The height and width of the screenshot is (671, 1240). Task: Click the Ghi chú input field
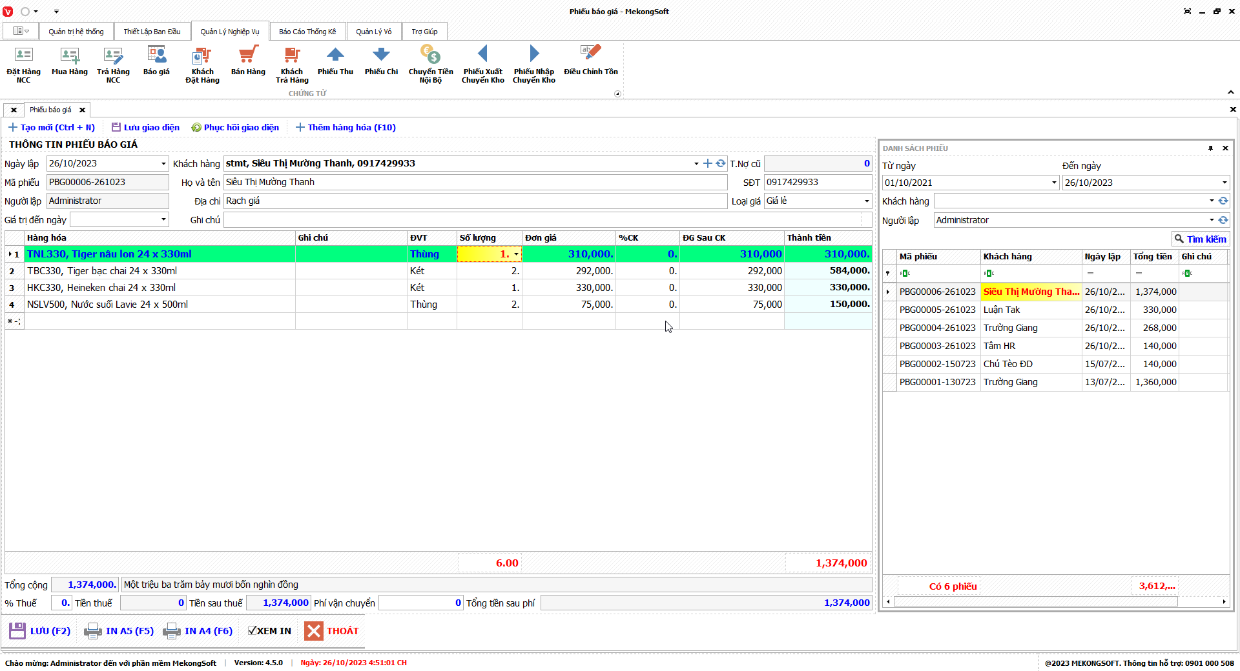(542, 220)
